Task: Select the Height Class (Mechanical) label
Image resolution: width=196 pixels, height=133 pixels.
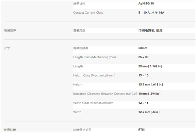Action: coord(94,75)
